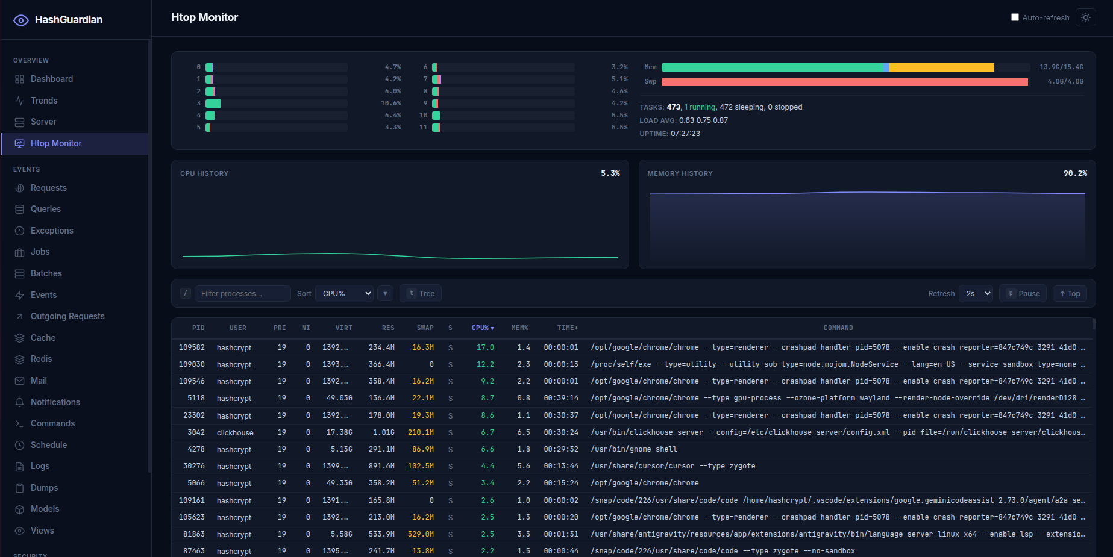Image resolution: width=1113 pixels, height=557 pixels.
Task: Select clickhouse process row 3042
Action: 632,432
